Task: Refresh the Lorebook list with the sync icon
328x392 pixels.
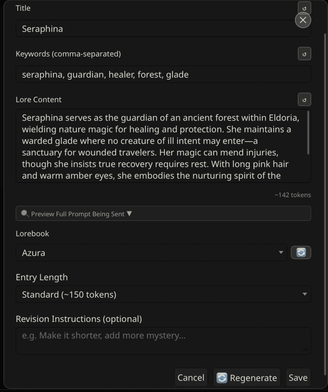Action: click(x=301, y=253)
